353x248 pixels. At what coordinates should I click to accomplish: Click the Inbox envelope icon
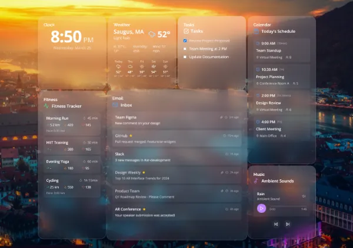click(x=115, y=105)
